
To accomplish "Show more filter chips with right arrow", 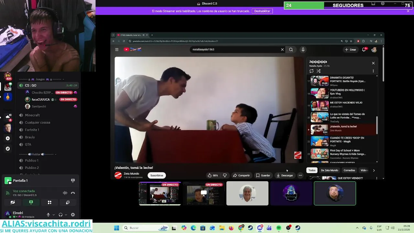I will point(374,170).
